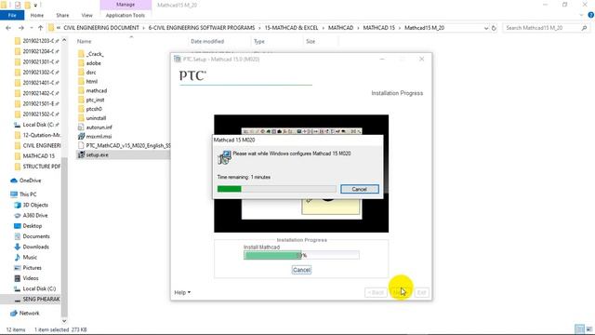Open Music in sidebar
The image size is (595, 335).
tap(25, 257)
